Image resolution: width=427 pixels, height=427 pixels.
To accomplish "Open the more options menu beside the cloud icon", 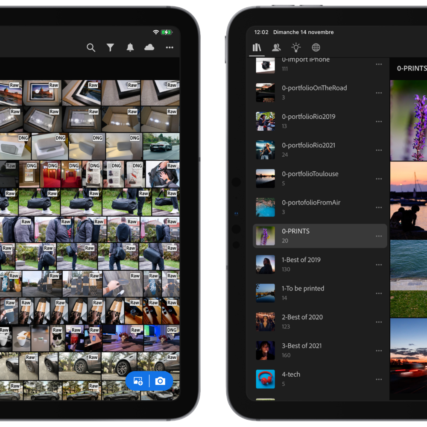I will 170,47.
